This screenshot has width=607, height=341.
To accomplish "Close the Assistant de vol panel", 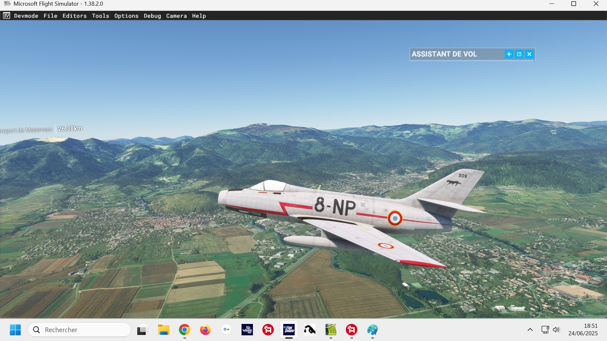I will (x=530, y=54).
